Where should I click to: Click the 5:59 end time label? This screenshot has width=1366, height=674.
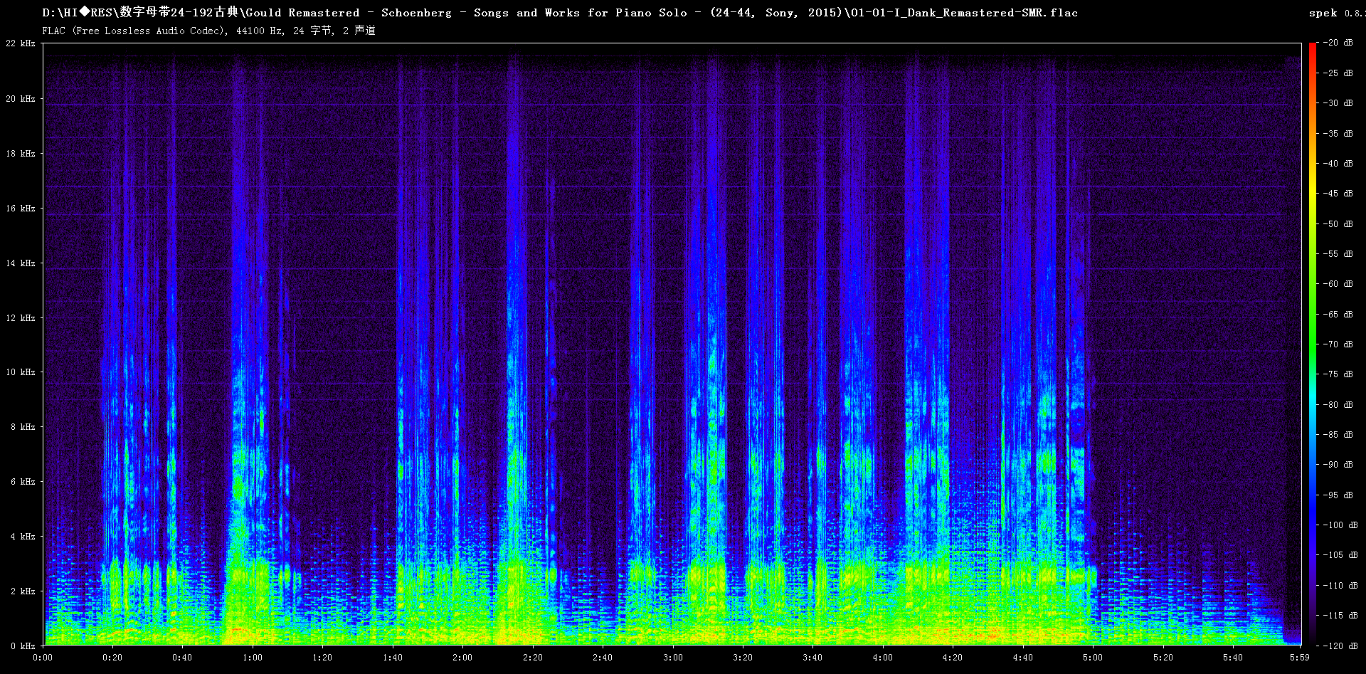[1299, 658]
